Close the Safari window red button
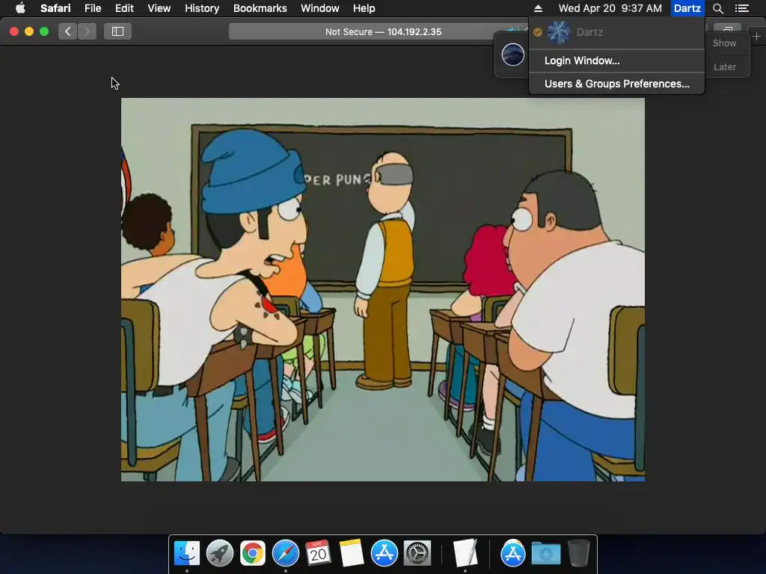 14,31
